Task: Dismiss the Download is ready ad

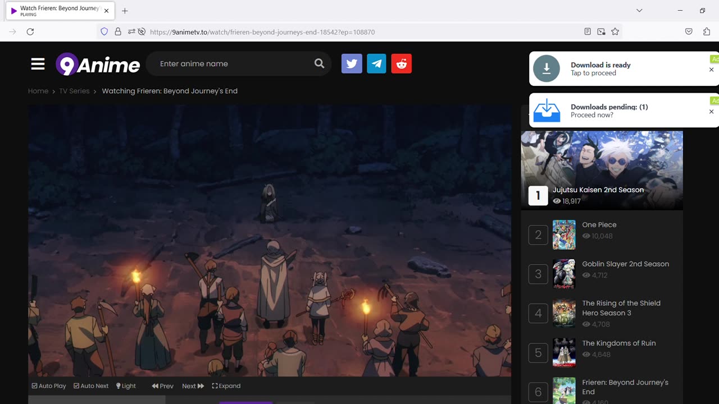Action: (711, 70)
